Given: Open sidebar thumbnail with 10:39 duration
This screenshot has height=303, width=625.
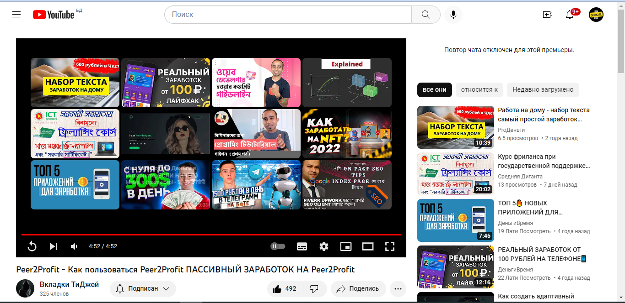Looking at the screenshot, I should point(456,127).
